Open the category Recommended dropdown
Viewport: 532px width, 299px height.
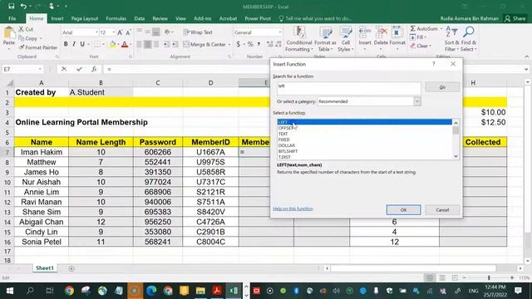pyautogui.click(x=416, y=101)
